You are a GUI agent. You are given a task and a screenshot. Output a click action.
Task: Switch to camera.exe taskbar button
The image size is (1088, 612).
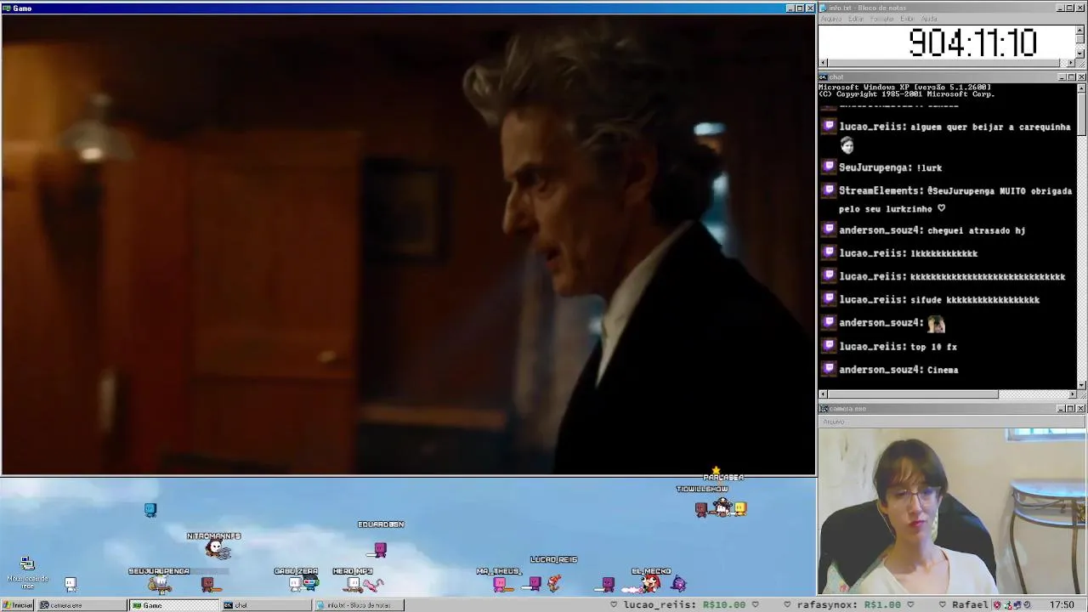(82, 605)
